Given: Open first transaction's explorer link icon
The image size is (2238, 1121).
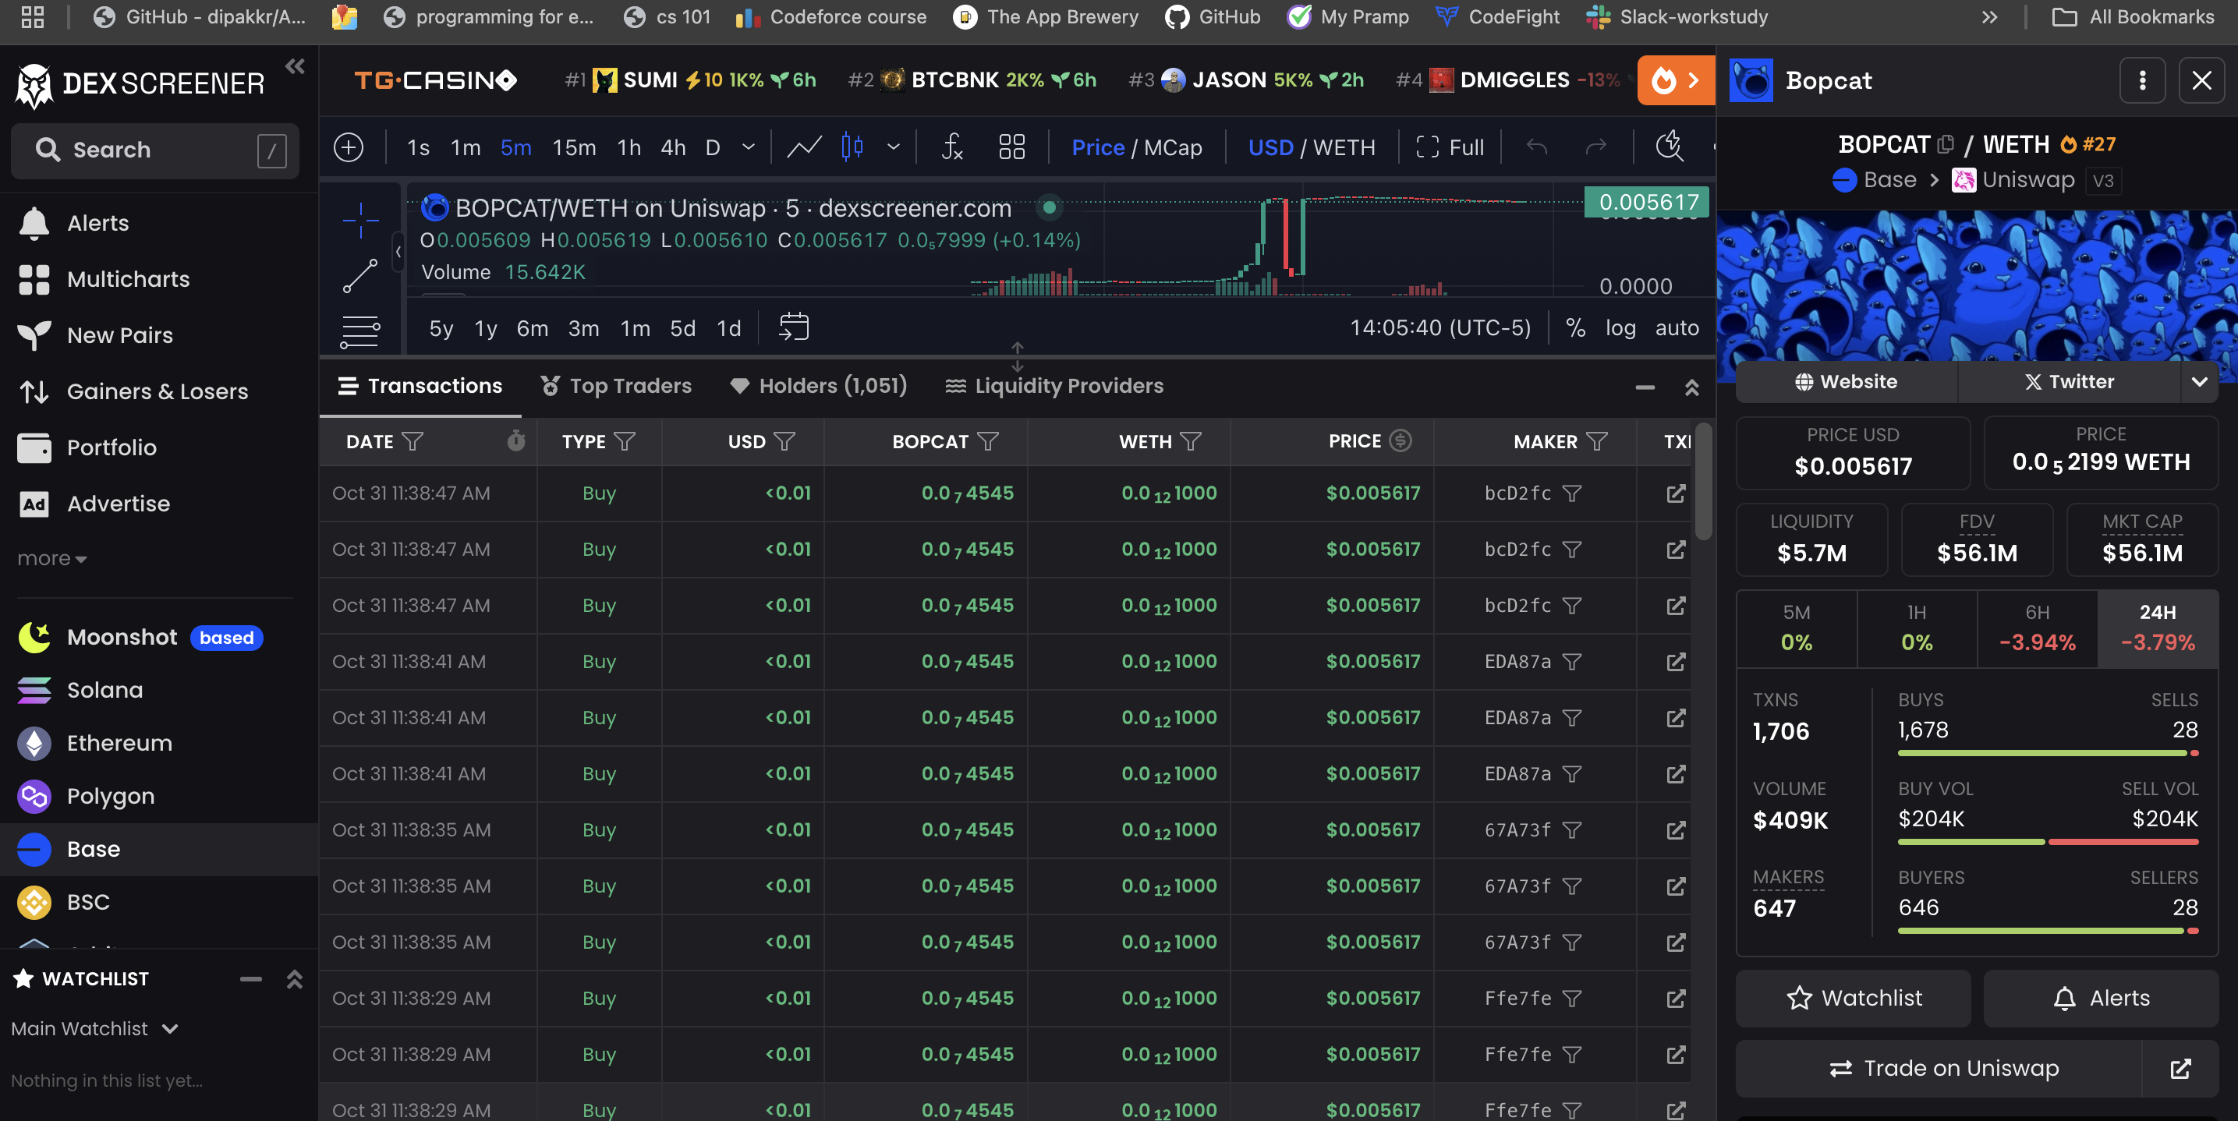Looking at the screenshot, I should (x=1675, y=493).
